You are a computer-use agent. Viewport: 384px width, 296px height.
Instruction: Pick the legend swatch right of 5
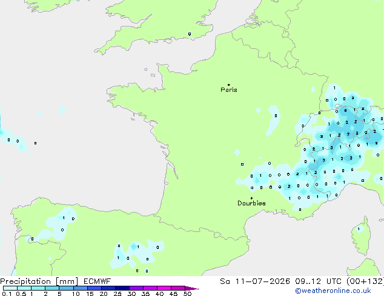[x=67, y=288]
